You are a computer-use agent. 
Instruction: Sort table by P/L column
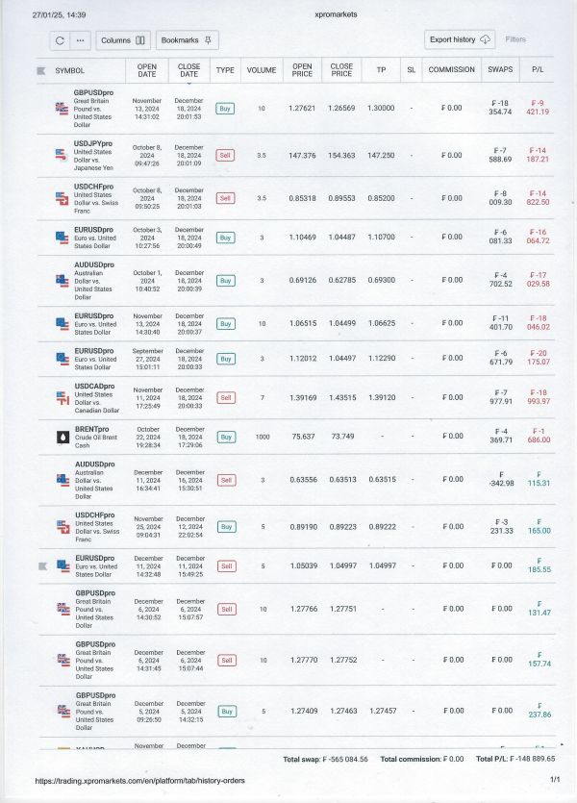(538, 69)
